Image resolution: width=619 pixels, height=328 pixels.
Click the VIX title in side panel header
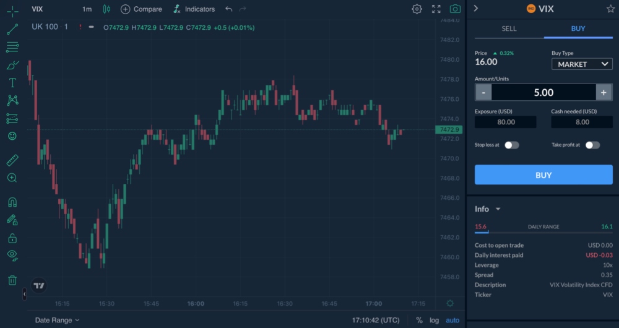[x=546, y=9]
